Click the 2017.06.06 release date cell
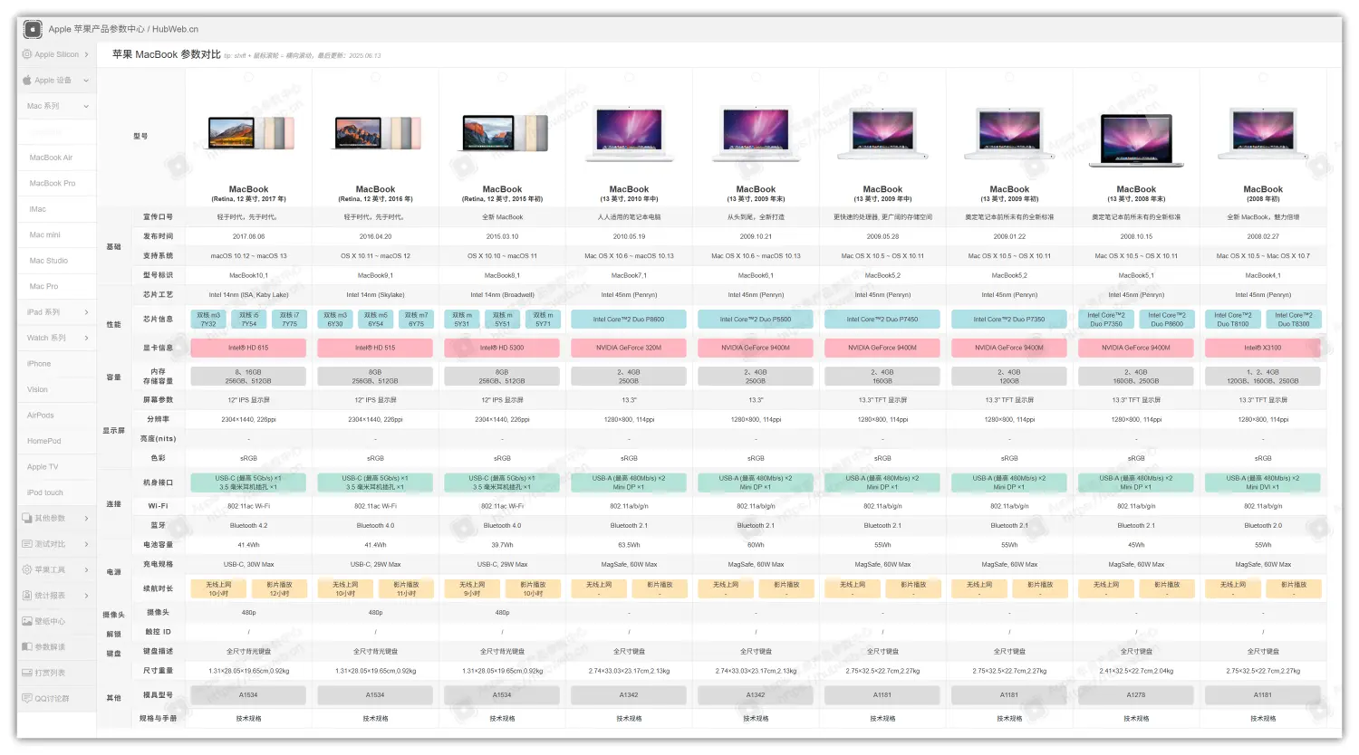 click(249, 236)
